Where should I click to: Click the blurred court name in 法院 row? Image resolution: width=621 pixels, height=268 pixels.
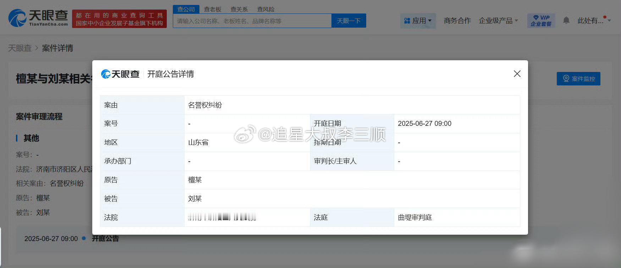pyautogui.click(x=222, y=217)
